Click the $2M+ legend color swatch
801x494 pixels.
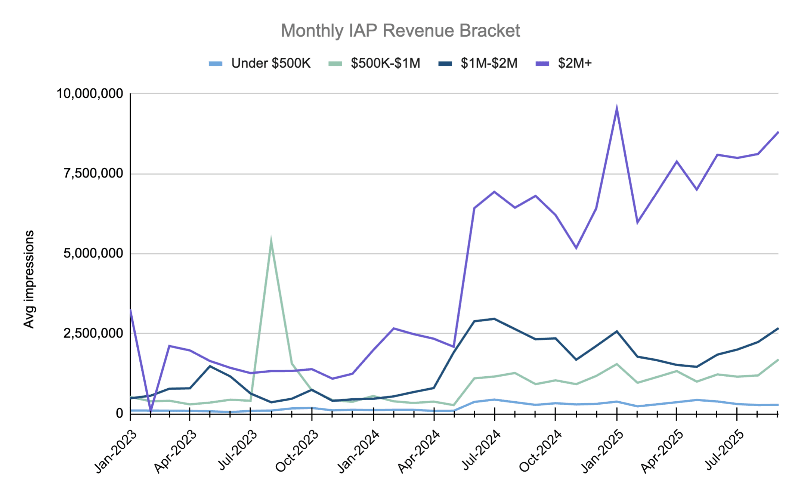click(542, 63)
